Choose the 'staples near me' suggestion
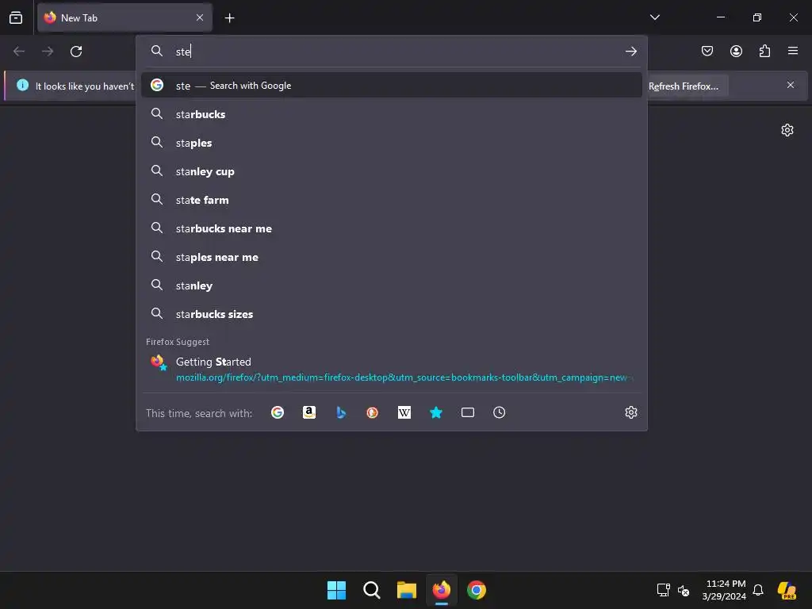812x609 pixels. pos(392,257)
